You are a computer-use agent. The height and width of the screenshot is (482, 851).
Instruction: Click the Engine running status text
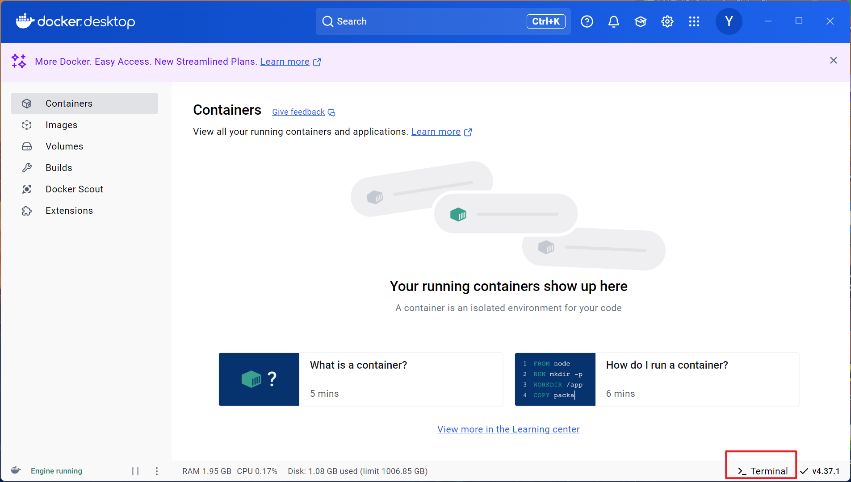(x=56, y=471)
